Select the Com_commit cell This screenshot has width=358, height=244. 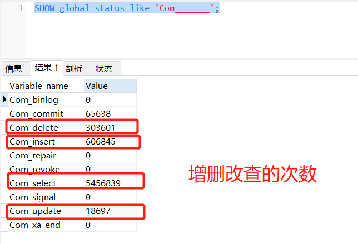click(46, 114)
